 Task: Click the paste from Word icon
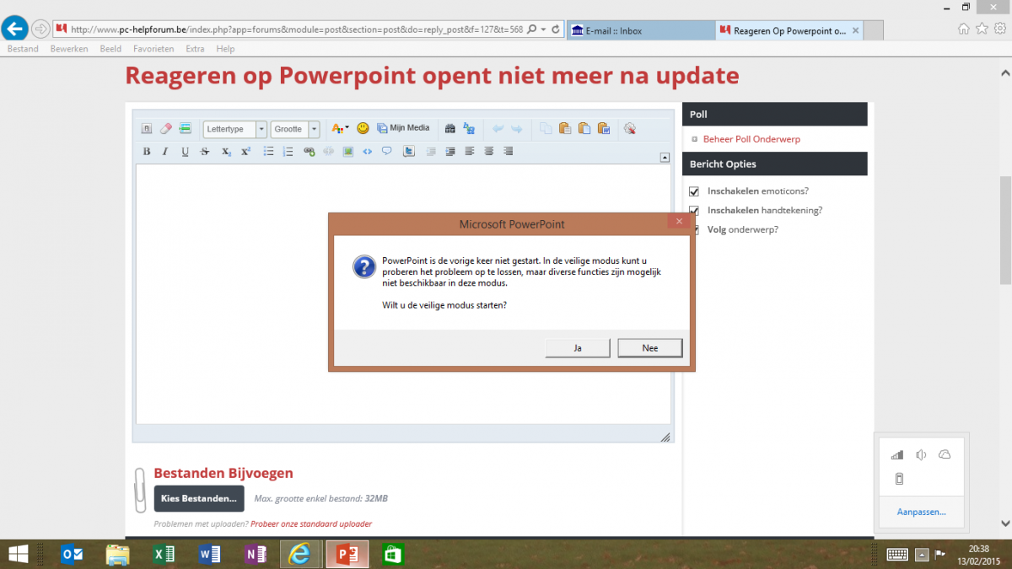(603, 129)
